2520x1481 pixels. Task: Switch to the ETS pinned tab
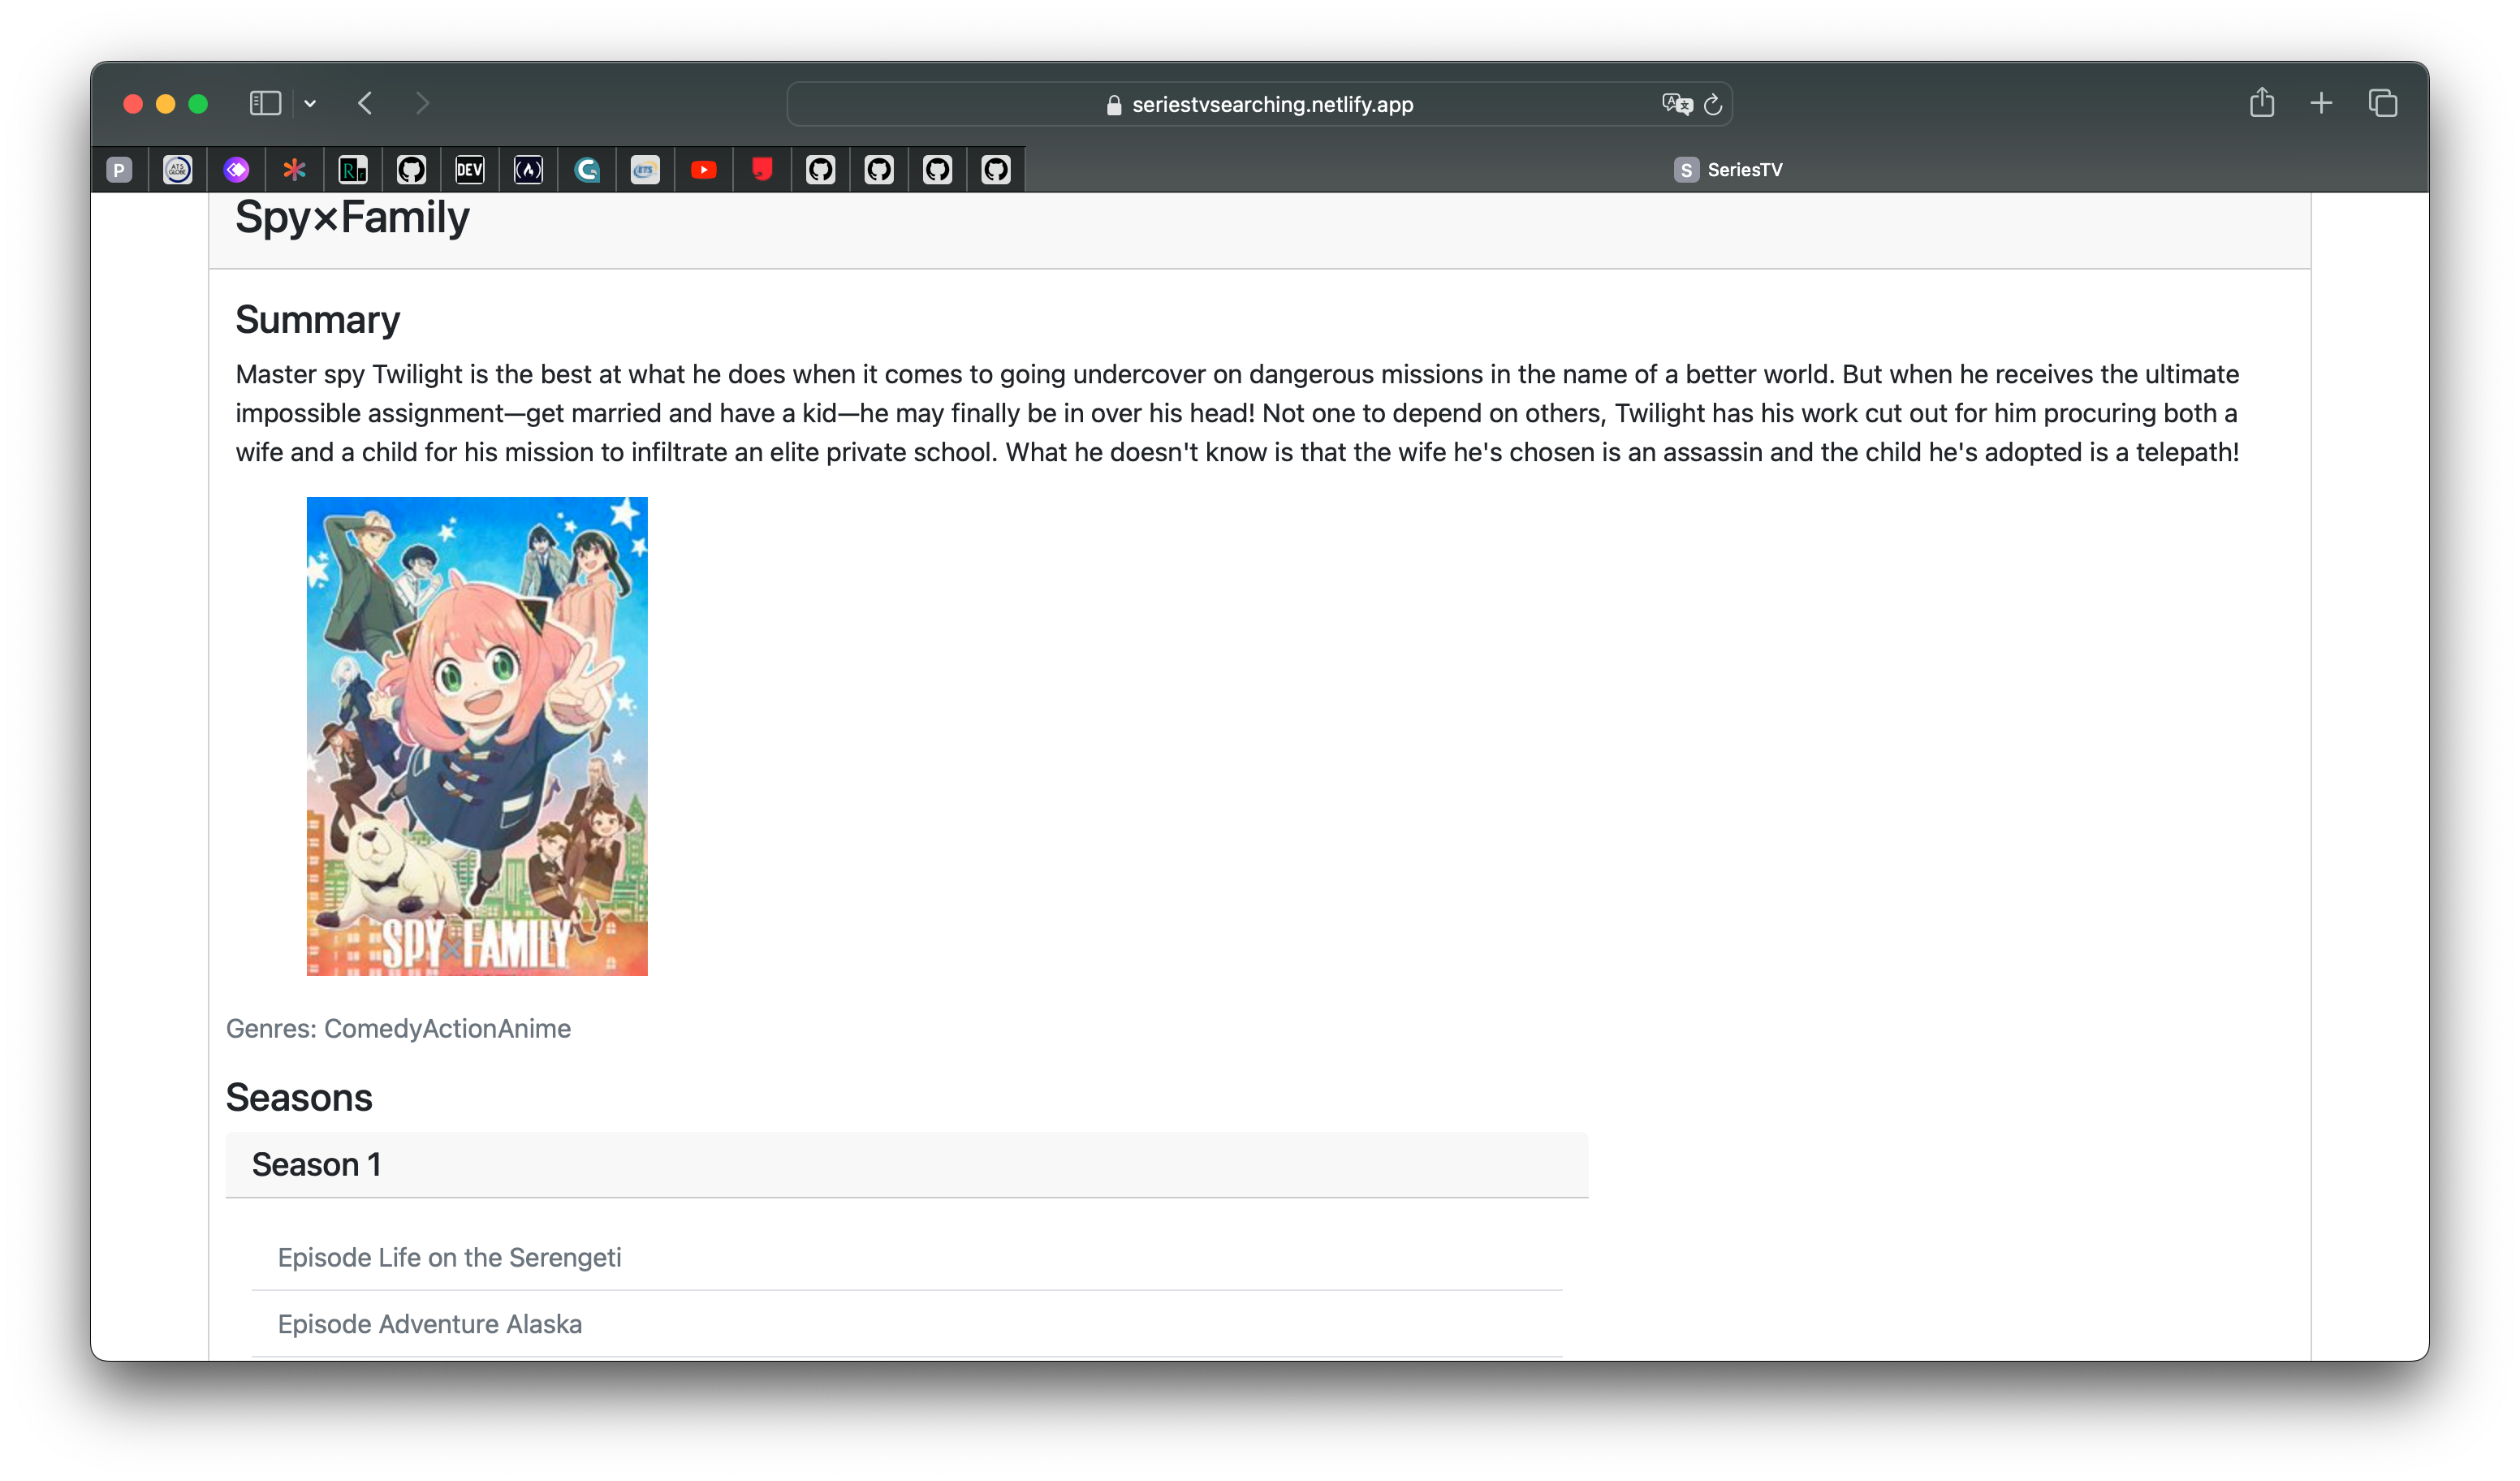[645, 170]
